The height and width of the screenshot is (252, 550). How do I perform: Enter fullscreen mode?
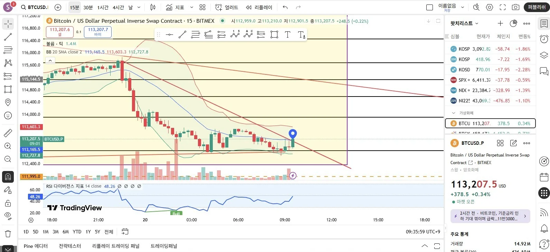tap(503, 7)
